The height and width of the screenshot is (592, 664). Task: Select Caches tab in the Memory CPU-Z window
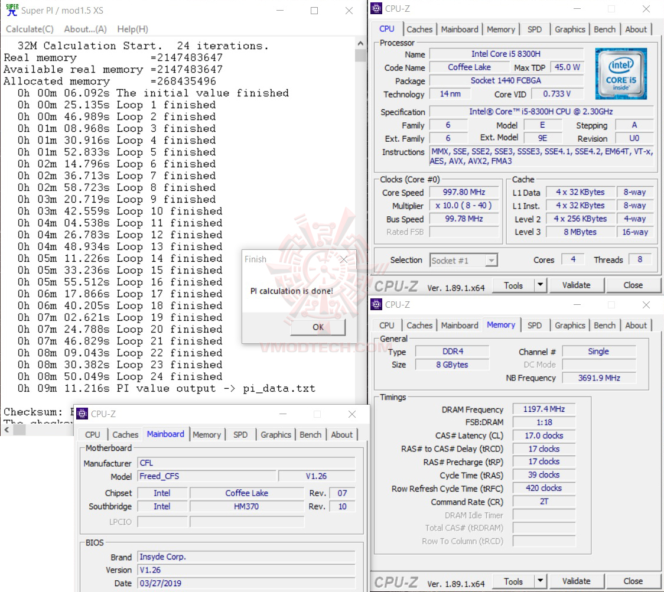(419, 325)
